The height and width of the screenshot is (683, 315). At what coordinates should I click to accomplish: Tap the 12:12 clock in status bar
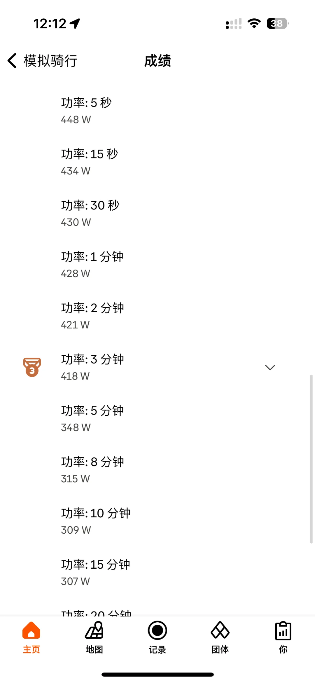pos(50,24)
